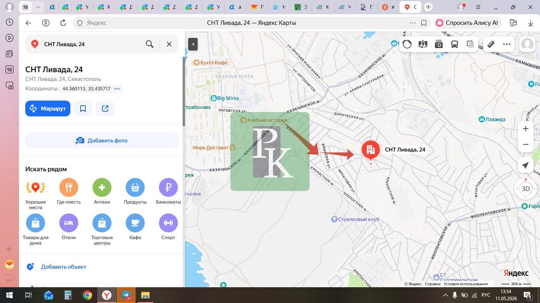Expand the tab groups dropdown arrow
This screenshot has height=303, width=540.
point(38,7)
